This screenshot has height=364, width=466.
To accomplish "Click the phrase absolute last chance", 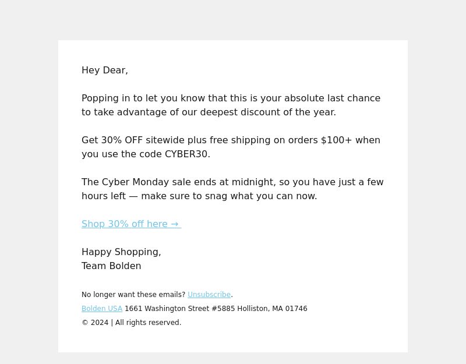I will coord(332,98).
